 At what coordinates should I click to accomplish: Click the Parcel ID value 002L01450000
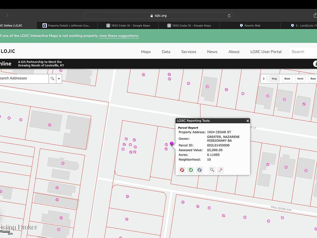point(218,145)
